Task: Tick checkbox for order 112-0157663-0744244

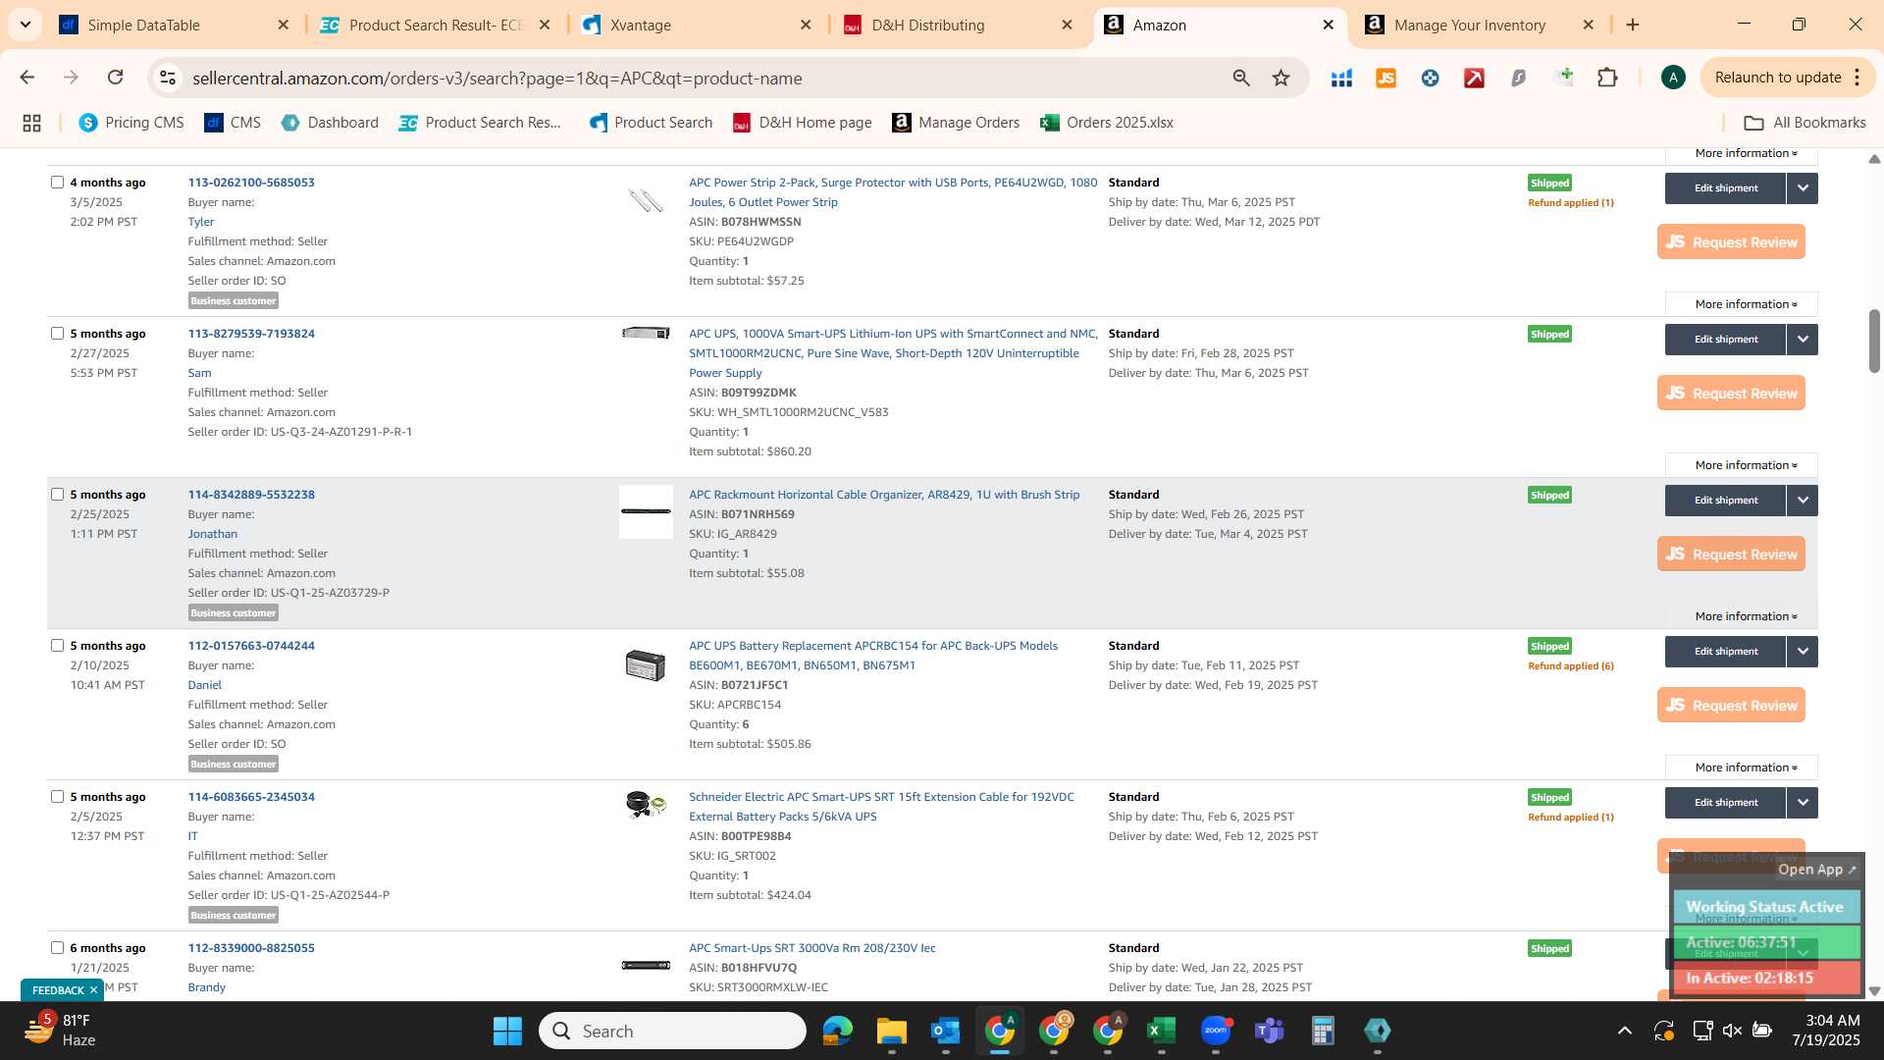Action: tap(57, 645)
